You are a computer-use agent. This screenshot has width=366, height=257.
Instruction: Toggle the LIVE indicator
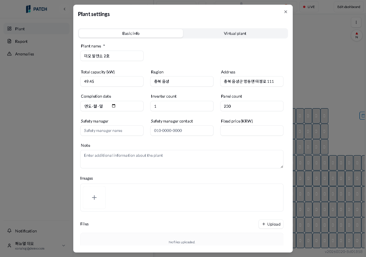coord(309,7)
